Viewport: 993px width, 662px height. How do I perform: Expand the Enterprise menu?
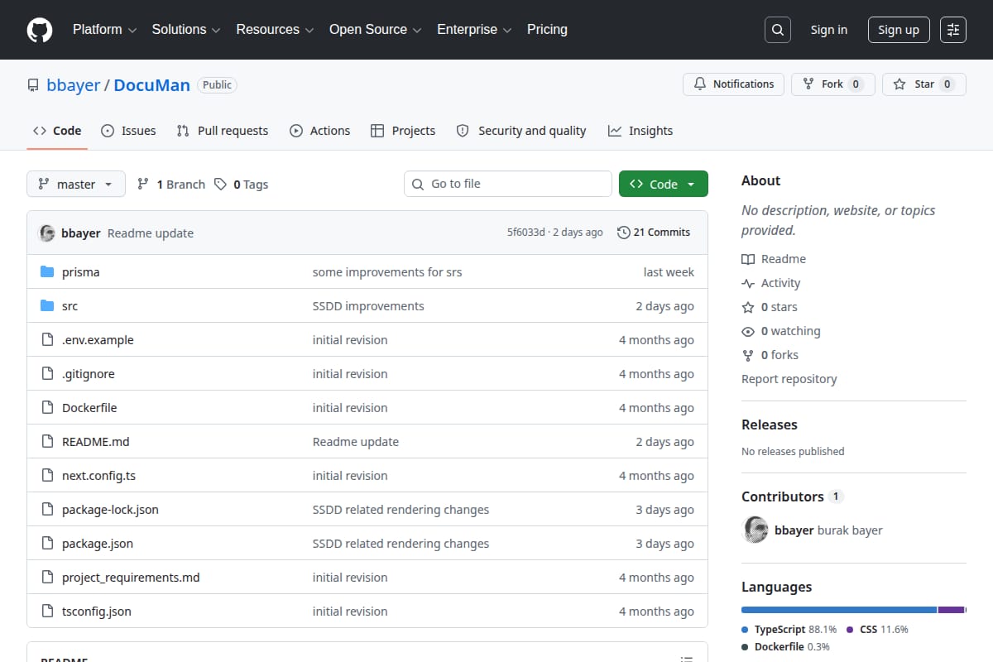click(474, 30)
